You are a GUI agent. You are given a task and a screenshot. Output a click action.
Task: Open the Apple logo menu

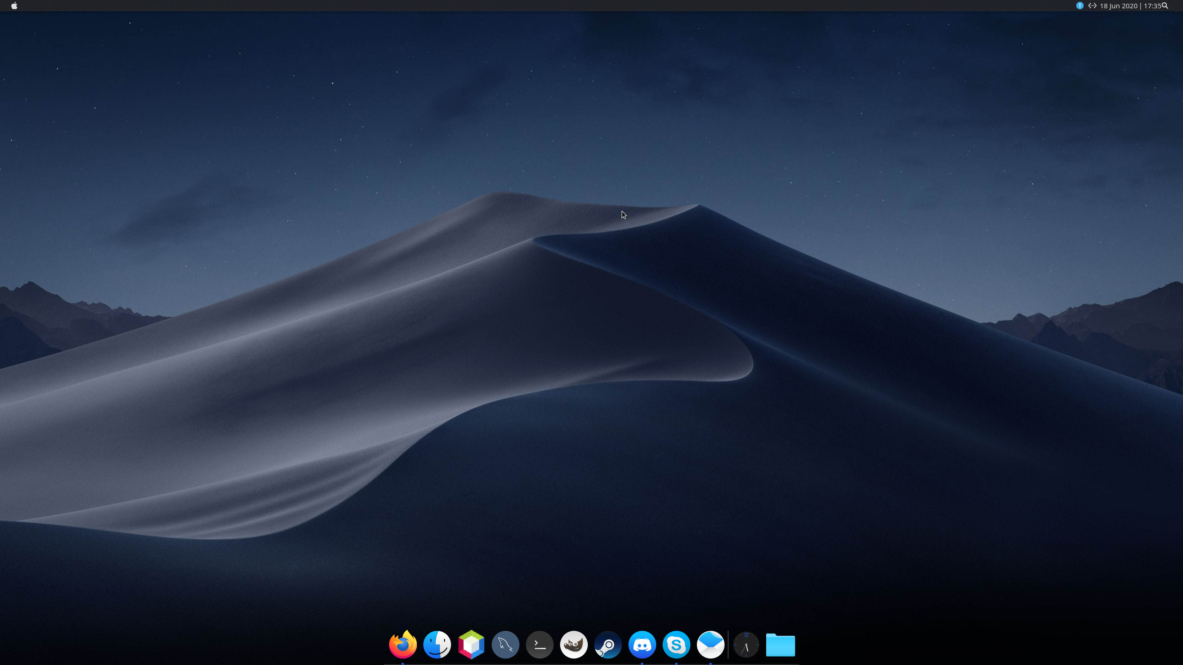(14, 6)
